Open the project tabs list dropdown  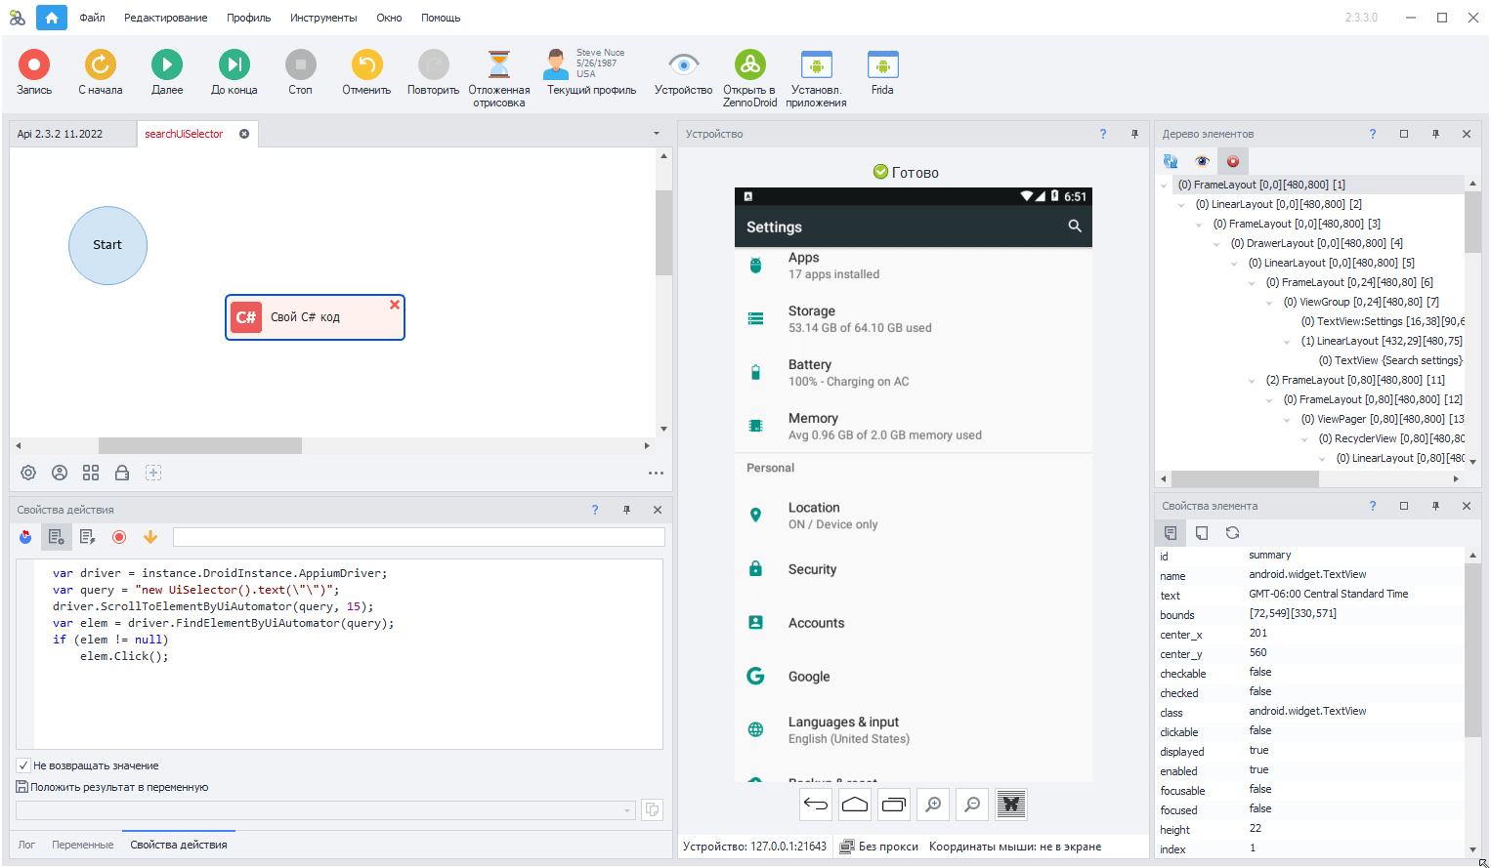click(x=656, y=134)
